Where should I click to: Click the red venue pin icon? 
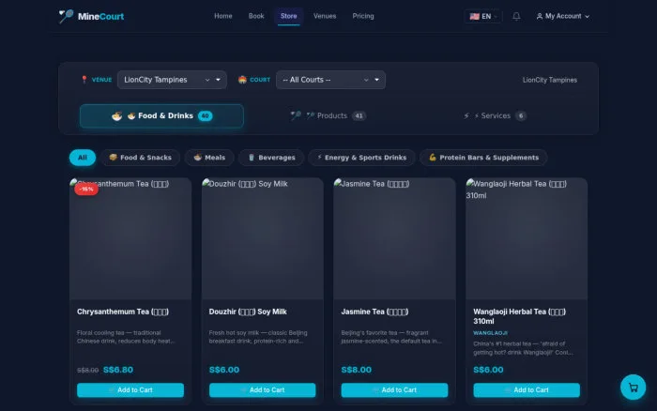(x=84, y=80)
